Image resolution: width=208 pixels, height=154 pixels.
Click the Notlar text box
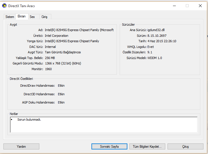[x=104, y=125]
